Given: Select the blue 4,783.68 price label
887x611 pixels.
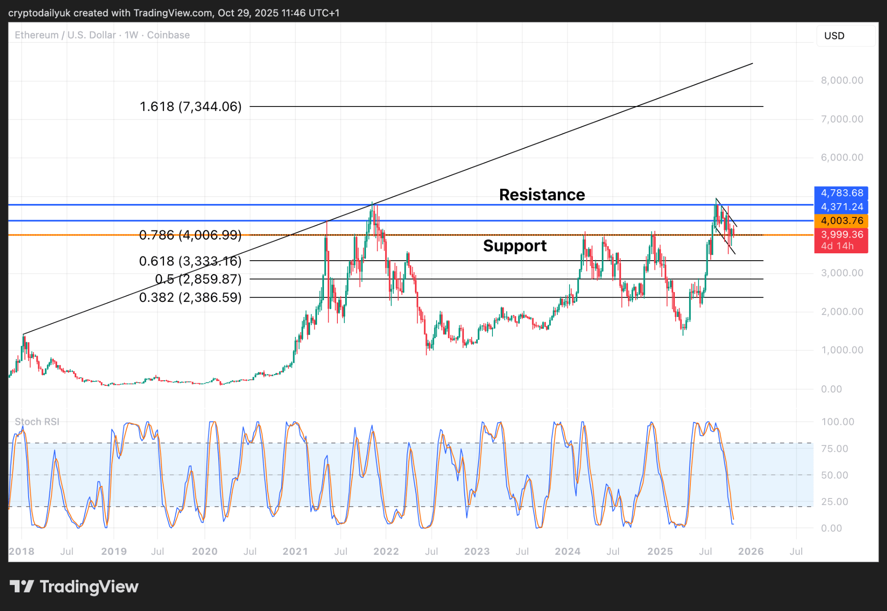Looking at the screenshot, I should 841,193.
